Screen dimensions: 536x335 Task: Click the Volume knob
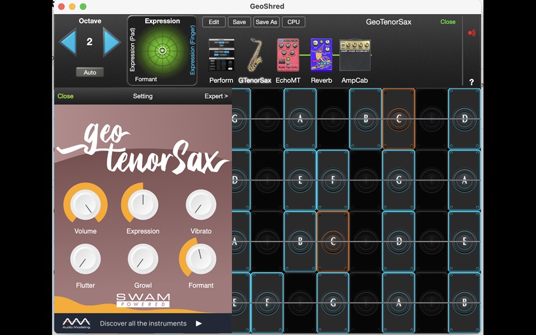point(85,204)
